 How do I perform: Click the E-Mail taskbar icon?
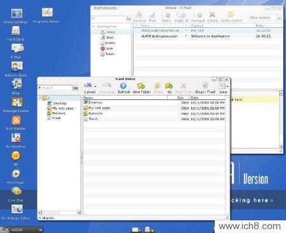(x=135, y=230)
